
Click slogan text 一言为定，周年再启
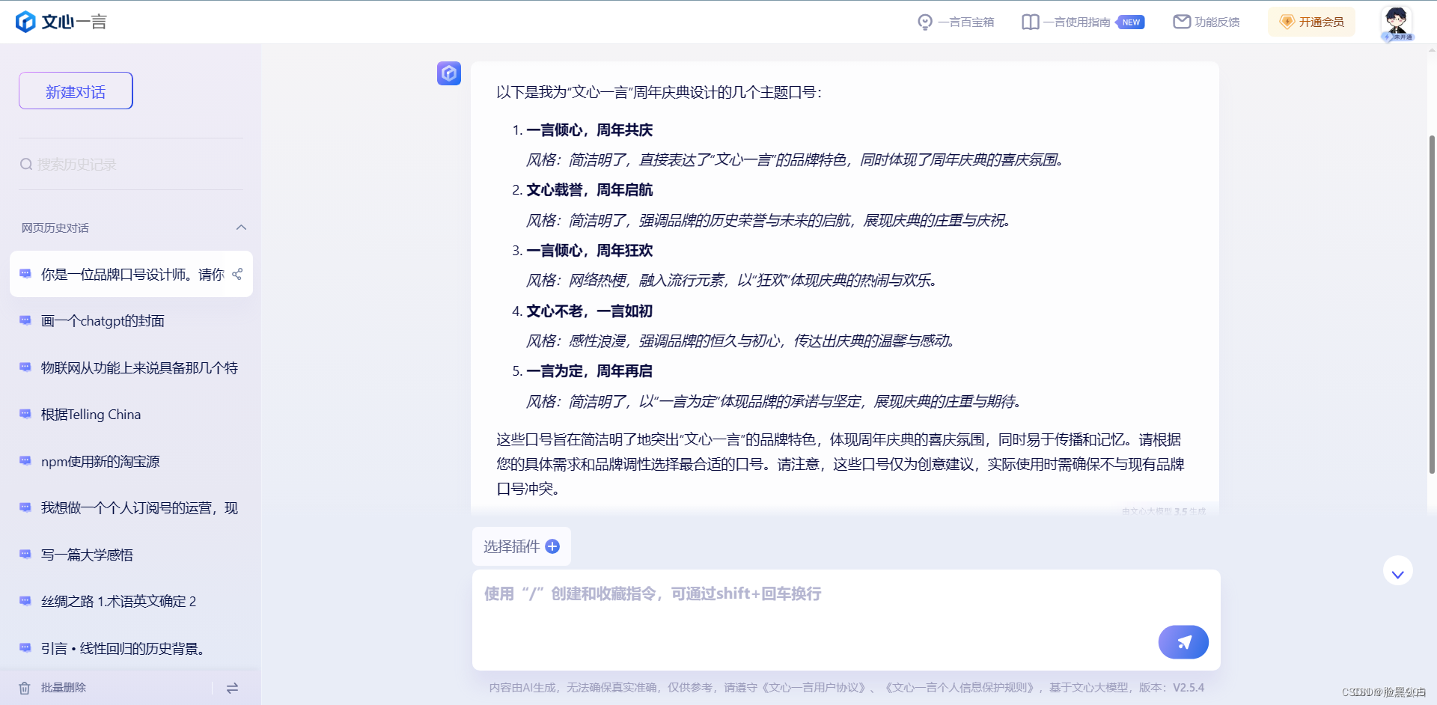click(590, 371)
